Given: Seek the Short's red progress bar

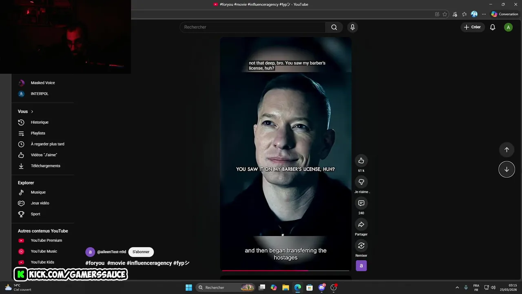Looking at the screenshot, I should pyautogui.click(x=285, y=270).
